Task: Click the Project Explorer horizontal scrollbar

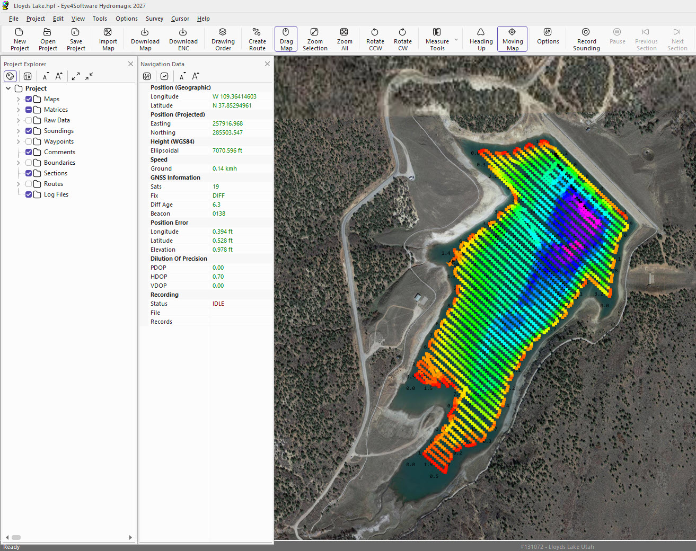Action: click(x=68, y=537)
